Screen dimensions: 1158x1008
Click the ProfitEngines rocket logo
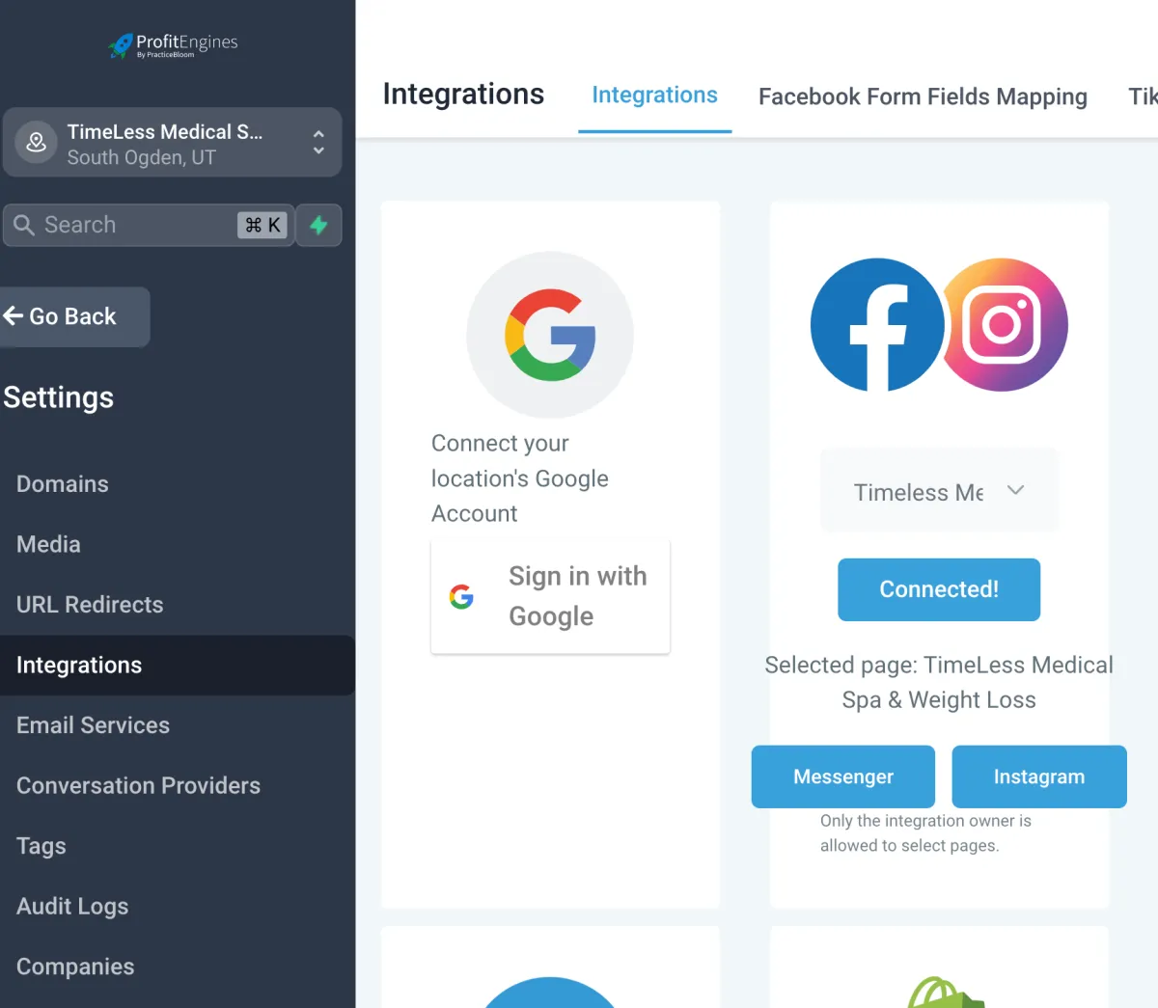click(x=121, y=45)
